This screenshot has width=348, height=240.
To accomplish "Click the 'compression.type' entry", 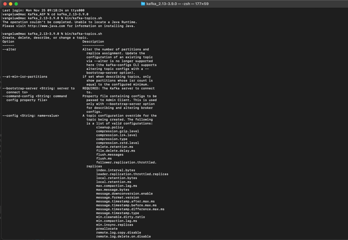I will point(112,139).
